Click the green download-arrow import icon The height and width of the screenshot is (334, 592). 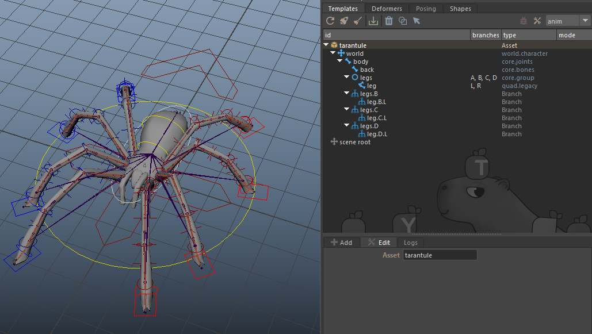(x=373, y=21)
